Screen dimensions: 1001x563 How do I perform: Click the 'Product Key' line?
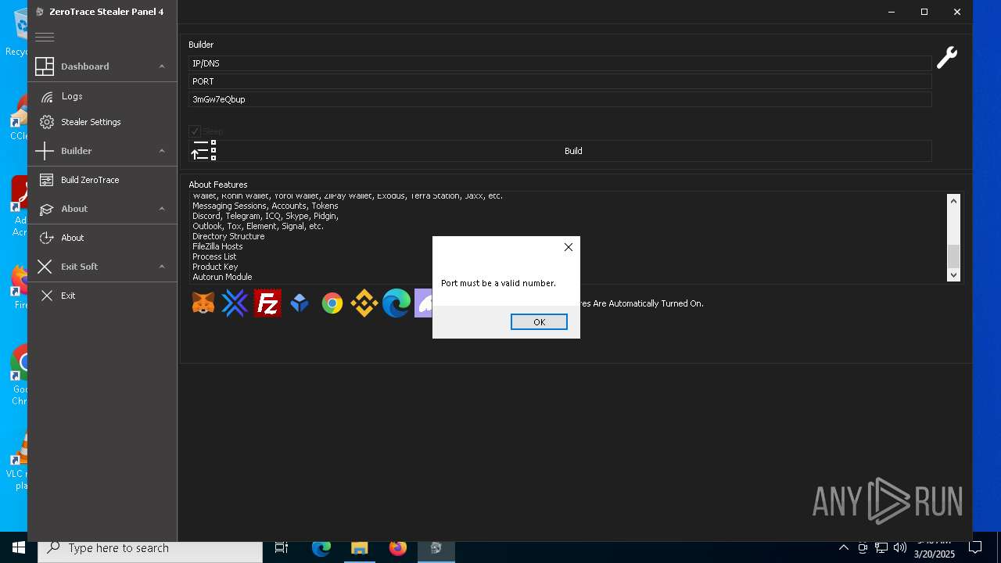(215, 267)
